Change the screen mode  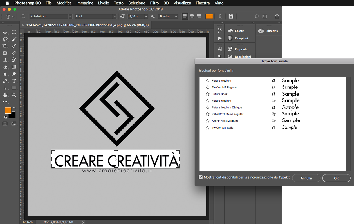[14, 124]
